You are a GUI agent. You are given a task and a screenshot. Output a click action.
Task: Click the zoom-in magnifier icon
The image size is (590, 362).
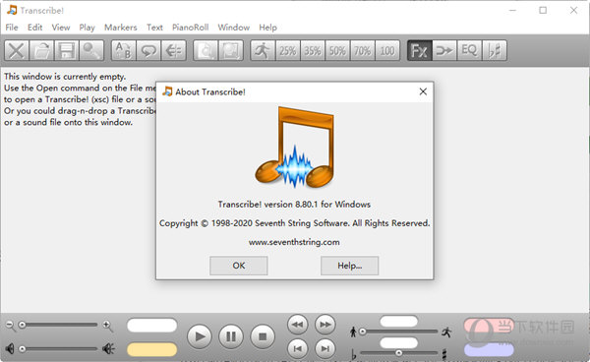point(108,326)
